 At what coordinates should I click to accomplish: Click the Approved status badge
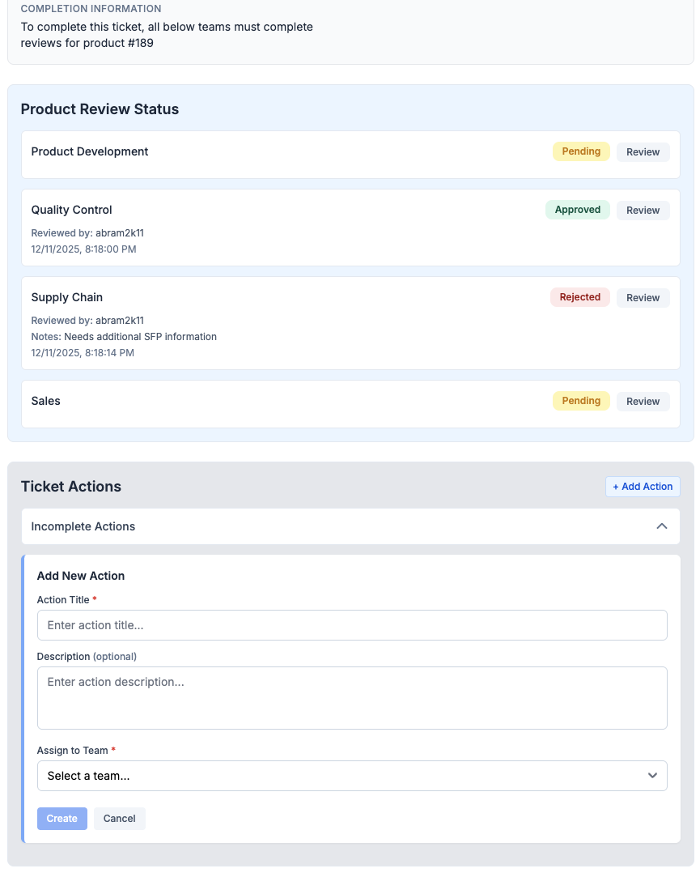(x=577, y=210)
